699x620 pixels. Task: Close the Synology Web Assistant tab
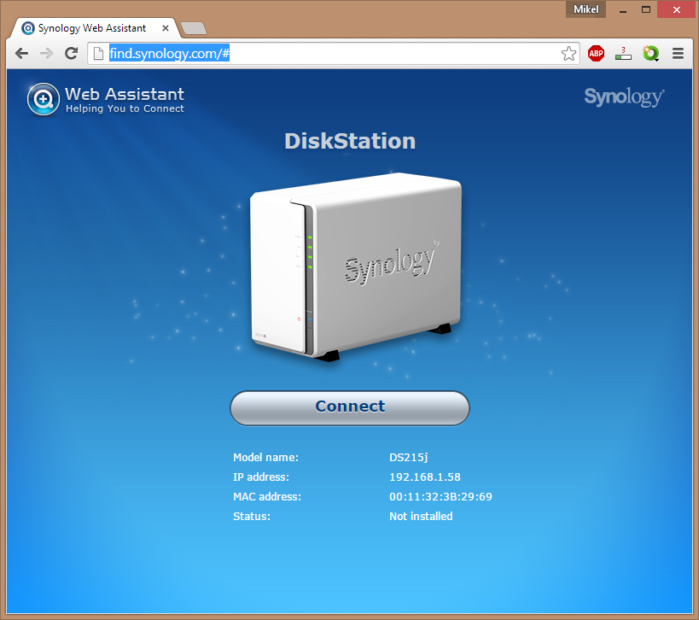[x=166, y=28]
